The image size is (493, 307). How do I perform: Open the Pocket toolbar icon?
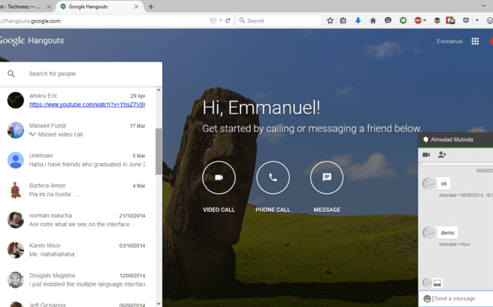click(466, 21)
